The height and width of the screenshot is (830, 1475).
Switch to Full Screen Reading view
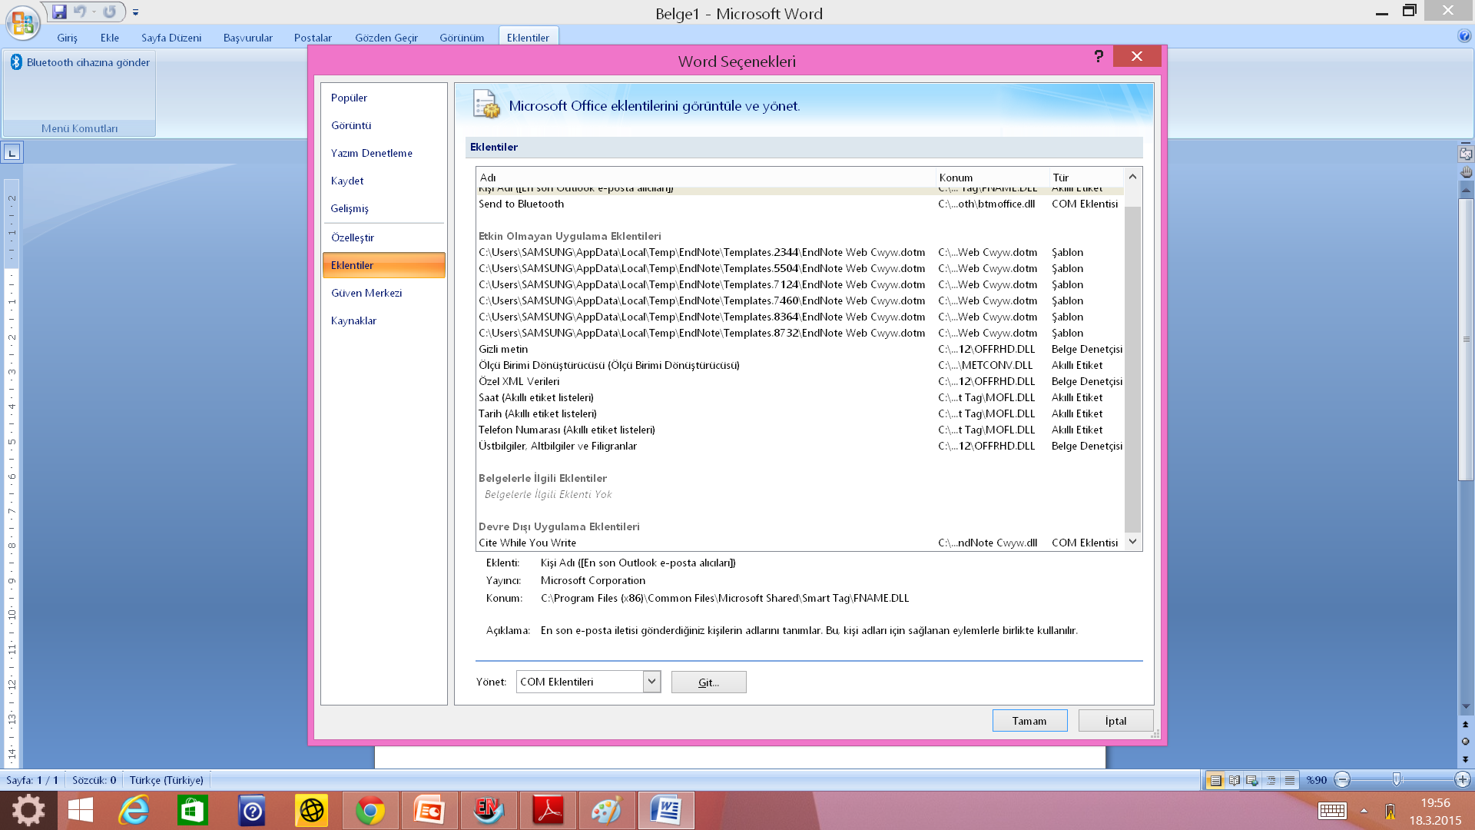tap(1234, 780)
